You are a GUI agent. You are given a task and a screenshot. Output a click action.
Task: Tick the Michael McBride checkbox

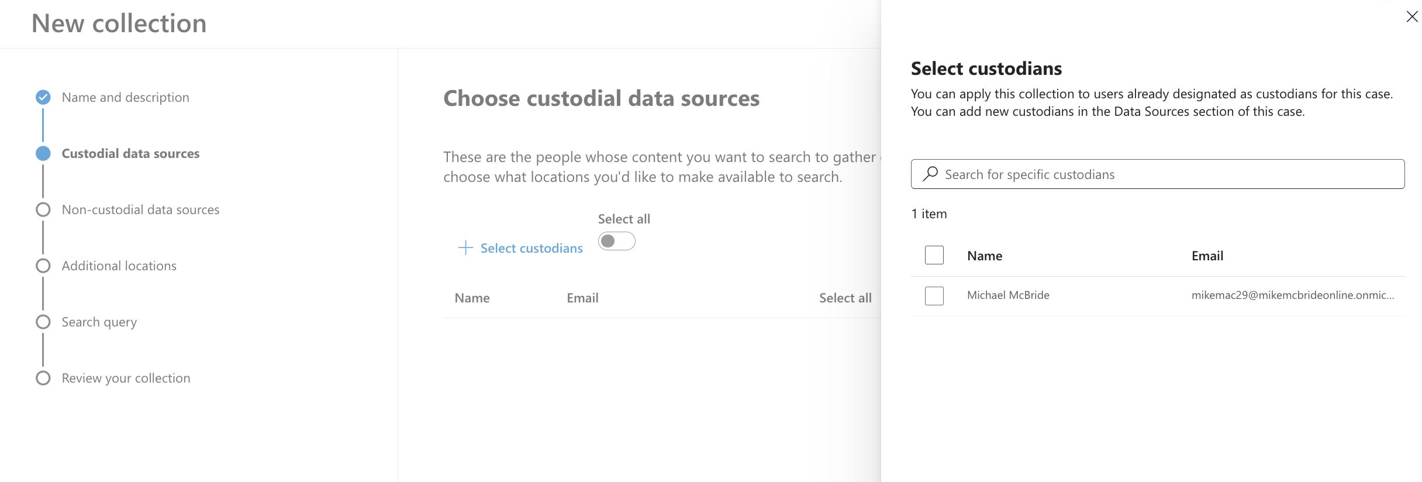(934, 295)
